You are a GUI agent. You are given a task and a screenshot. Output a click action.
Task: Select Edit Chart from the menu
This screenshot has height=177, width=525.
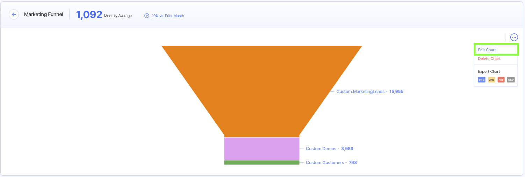point(487,50)
